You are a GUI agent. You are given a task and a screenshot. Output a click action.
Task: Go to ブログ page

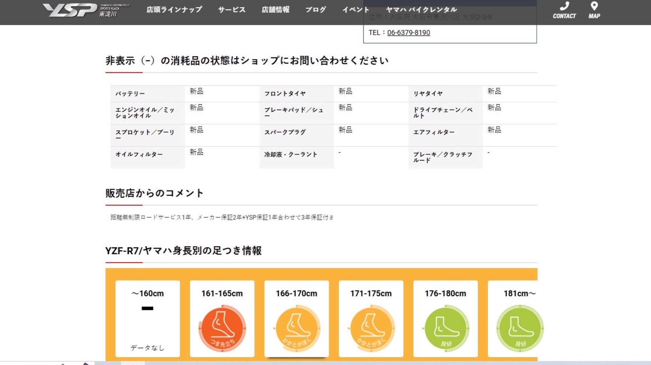point(316,10)
